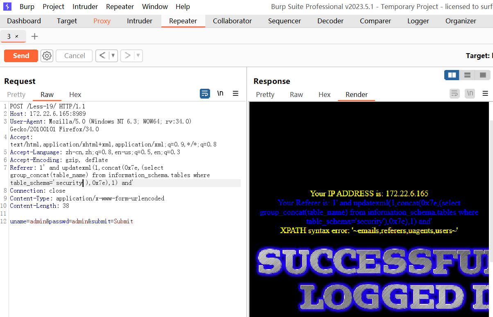493x317 pixels.
Task: Show the Request in Raw view
Action: pyautogui.click(x=47, y=94)
